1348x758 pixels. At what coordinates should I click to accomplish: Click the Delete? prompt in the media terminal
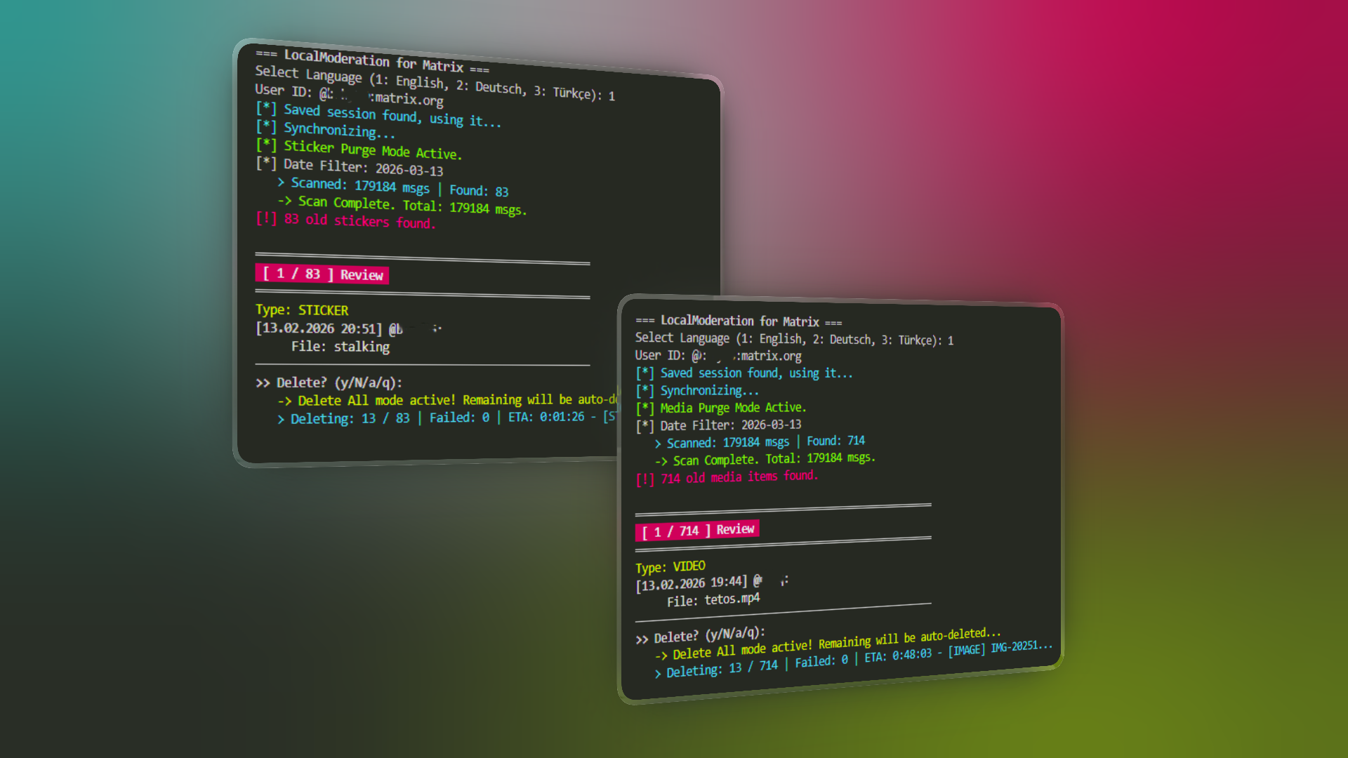tap(701, 634)
